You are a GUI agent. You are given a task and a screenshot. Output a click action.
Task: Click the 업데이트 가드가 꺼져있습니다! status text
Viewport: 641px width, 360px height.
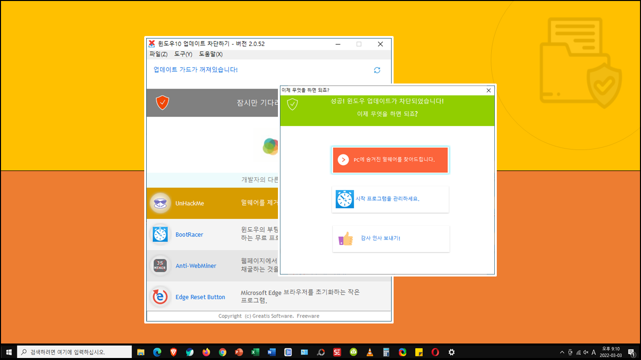195,69
